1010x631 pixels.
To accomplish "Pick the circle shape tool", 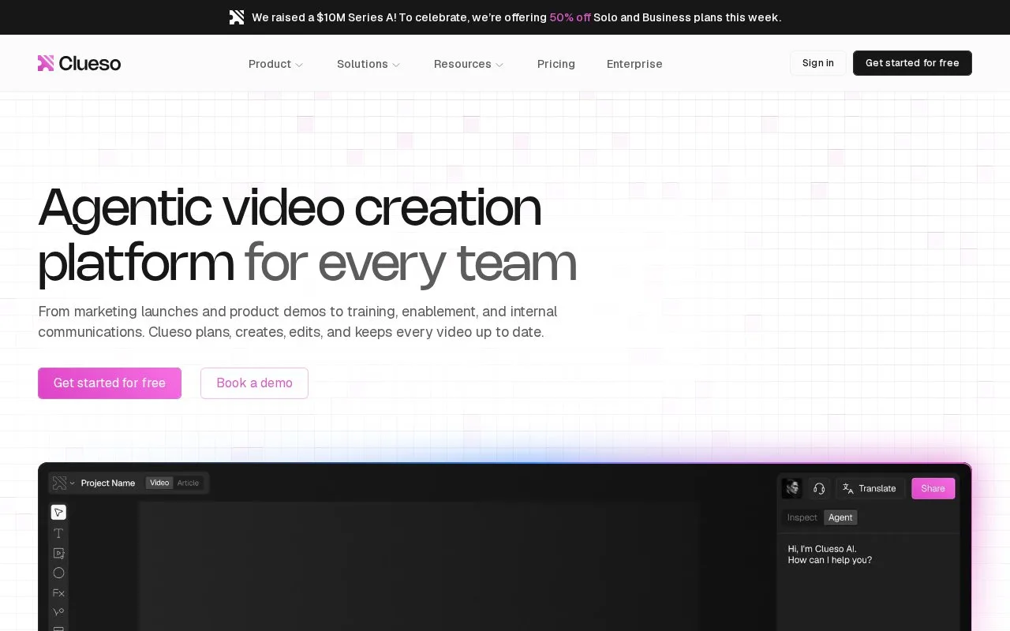I will (x=58, y=573).
